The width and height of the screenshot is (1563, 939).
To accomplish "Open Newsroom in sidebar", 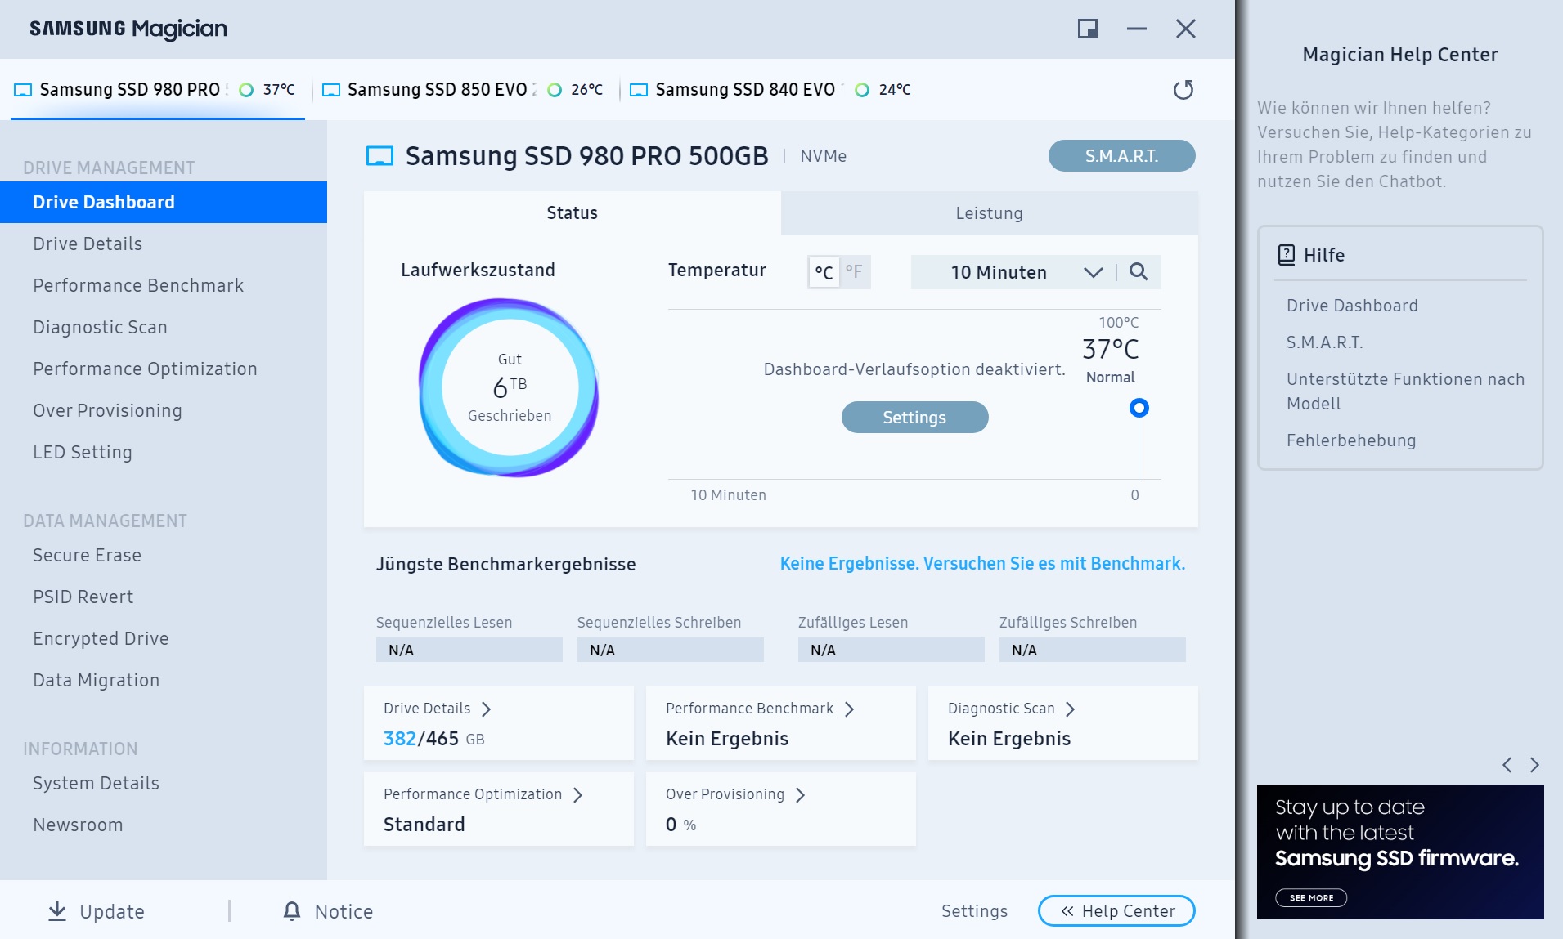I will (164, 825).
